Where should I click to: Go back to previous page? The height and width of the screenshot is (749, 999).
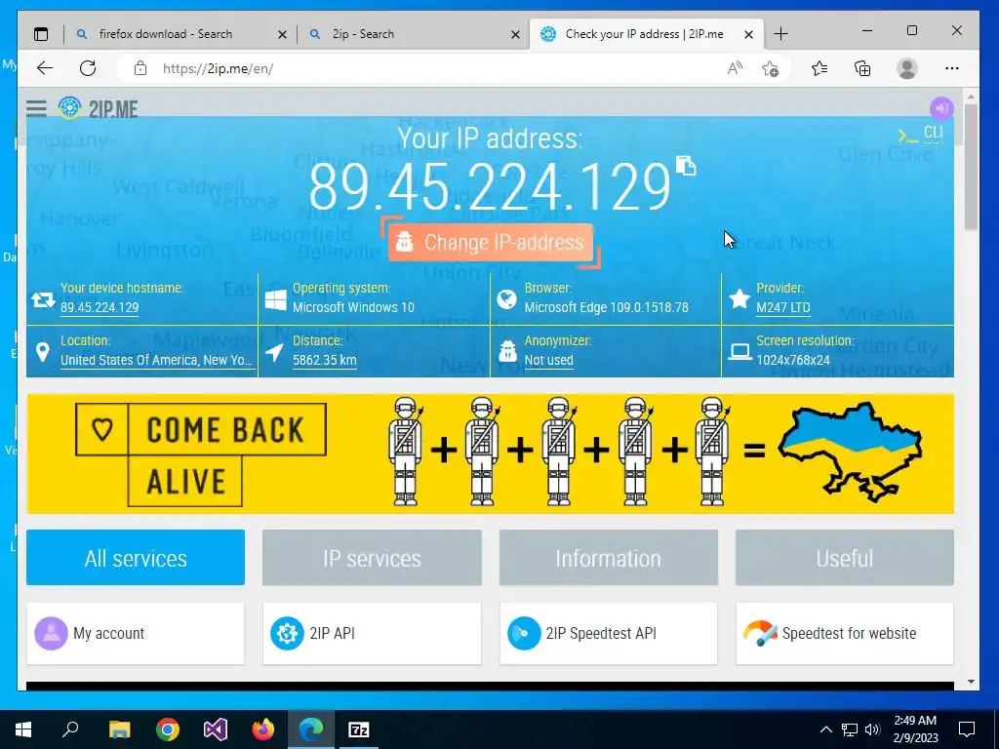[45, 68]
